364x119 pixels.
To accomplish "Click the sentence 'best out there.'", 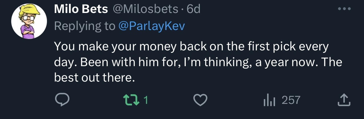I will coord(95,78).
